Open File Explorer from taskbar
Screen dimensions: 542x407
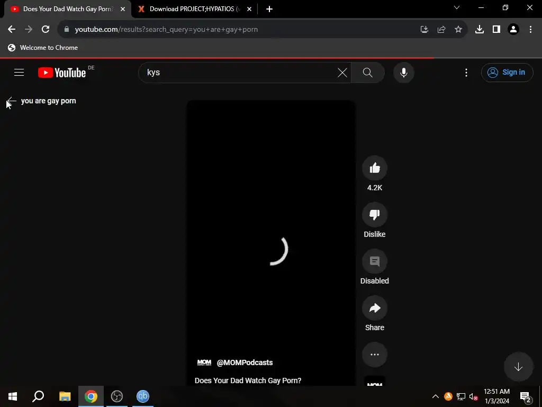click(65, 396)
